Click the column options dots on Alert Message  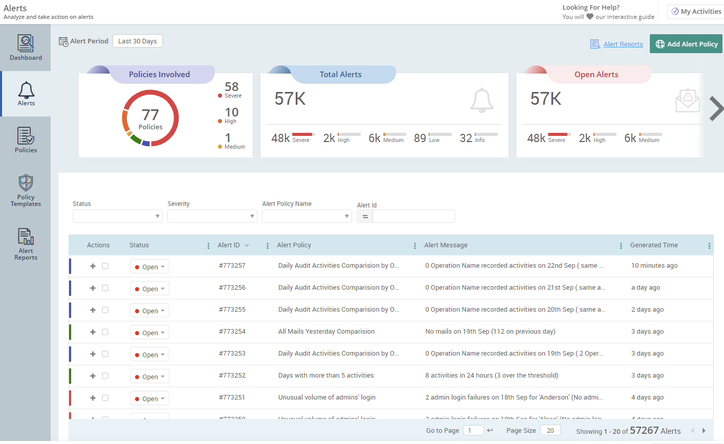(x=621, y=245)
